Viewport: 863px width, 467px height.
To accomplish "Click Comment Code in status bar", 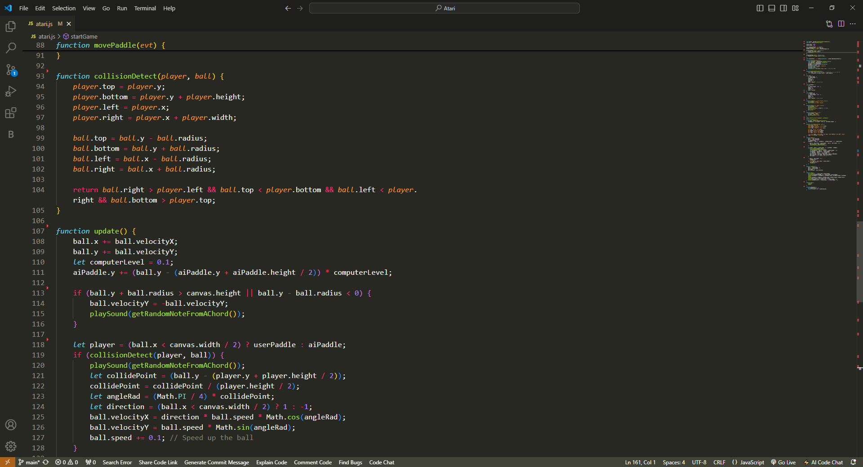I will click(313, 462).
